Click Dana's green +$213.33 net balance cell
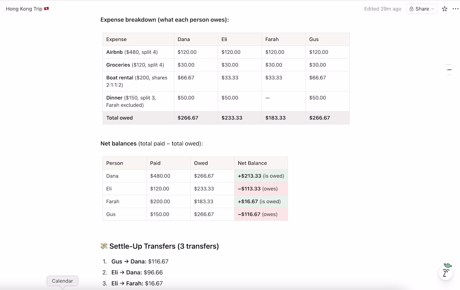The width and height of the screenshot is (460, 290). pos(261,176)
